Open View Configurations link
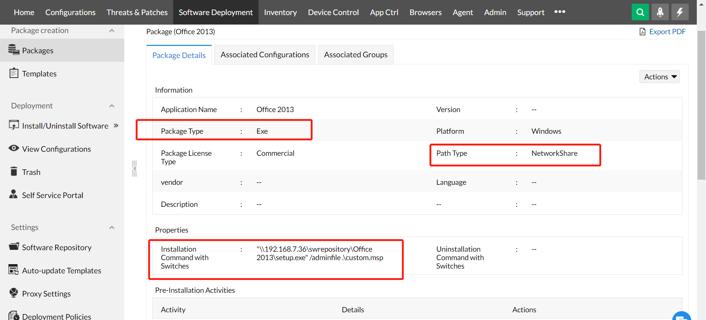The image size is (706, 320). coord(56,149)
